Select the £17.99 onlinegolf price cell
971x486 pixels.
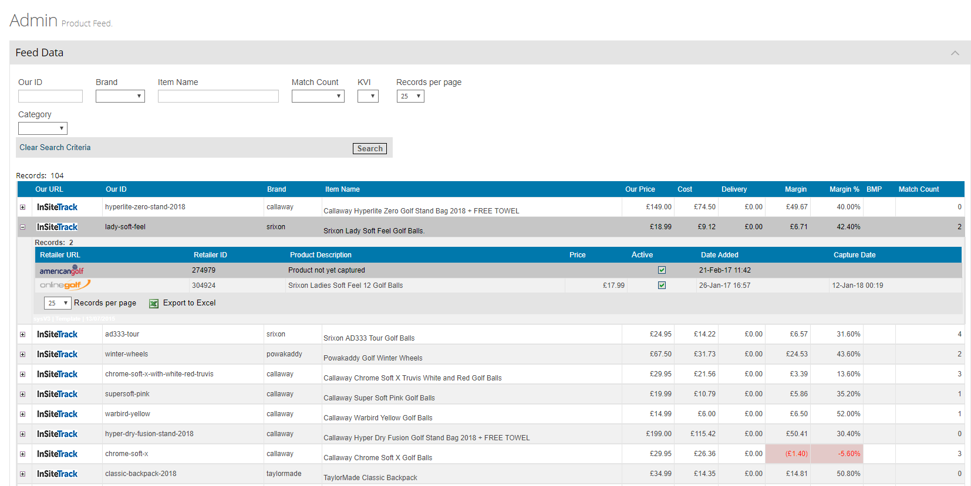point(613,286)
